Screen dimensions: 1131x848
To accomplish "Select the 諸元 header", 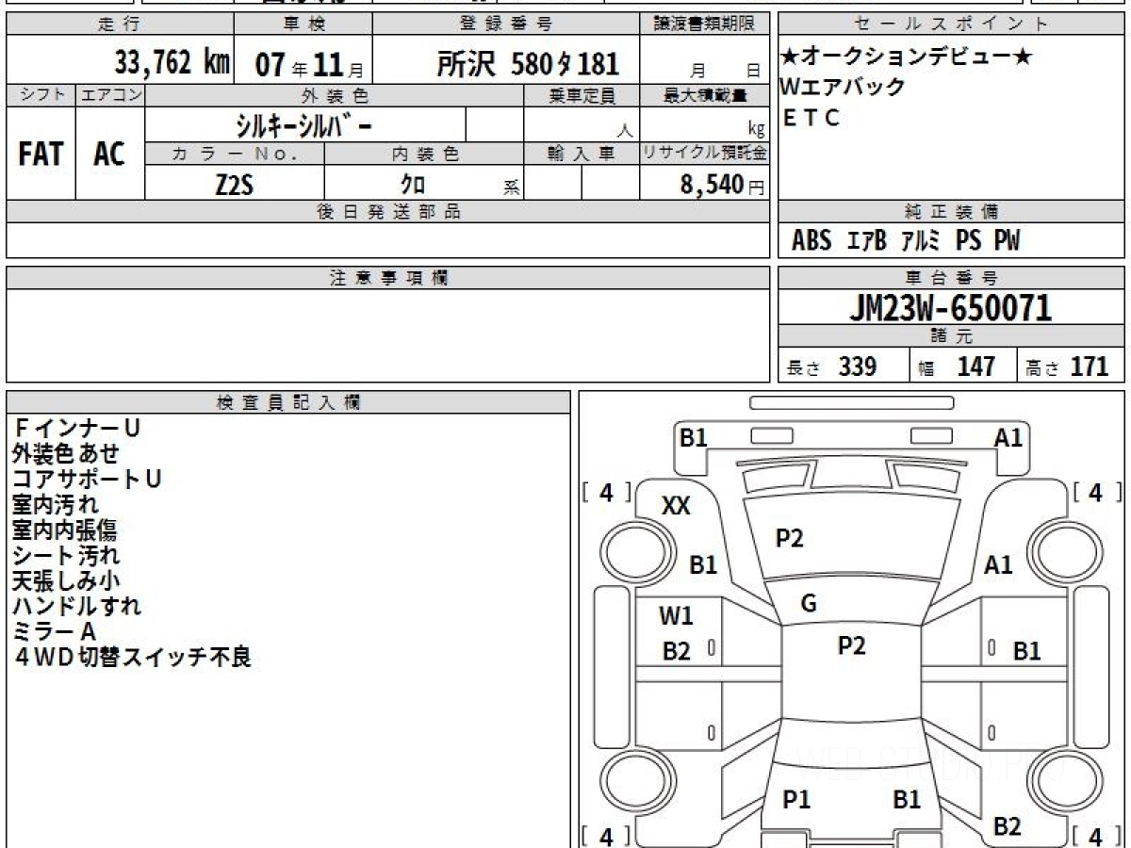I will point(951,336).
